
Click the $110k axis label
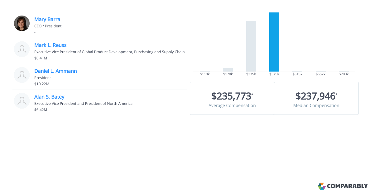tap(205, 74)
